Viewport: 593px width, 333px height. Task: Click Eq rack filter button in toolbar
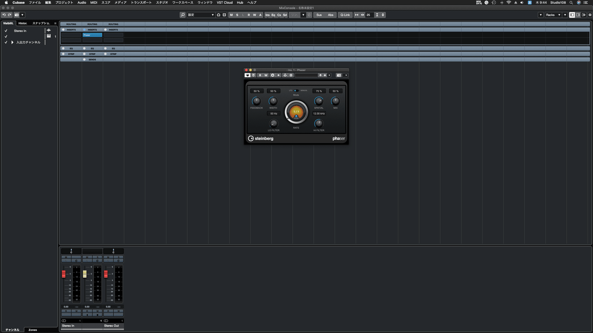[x=273, y=15]
